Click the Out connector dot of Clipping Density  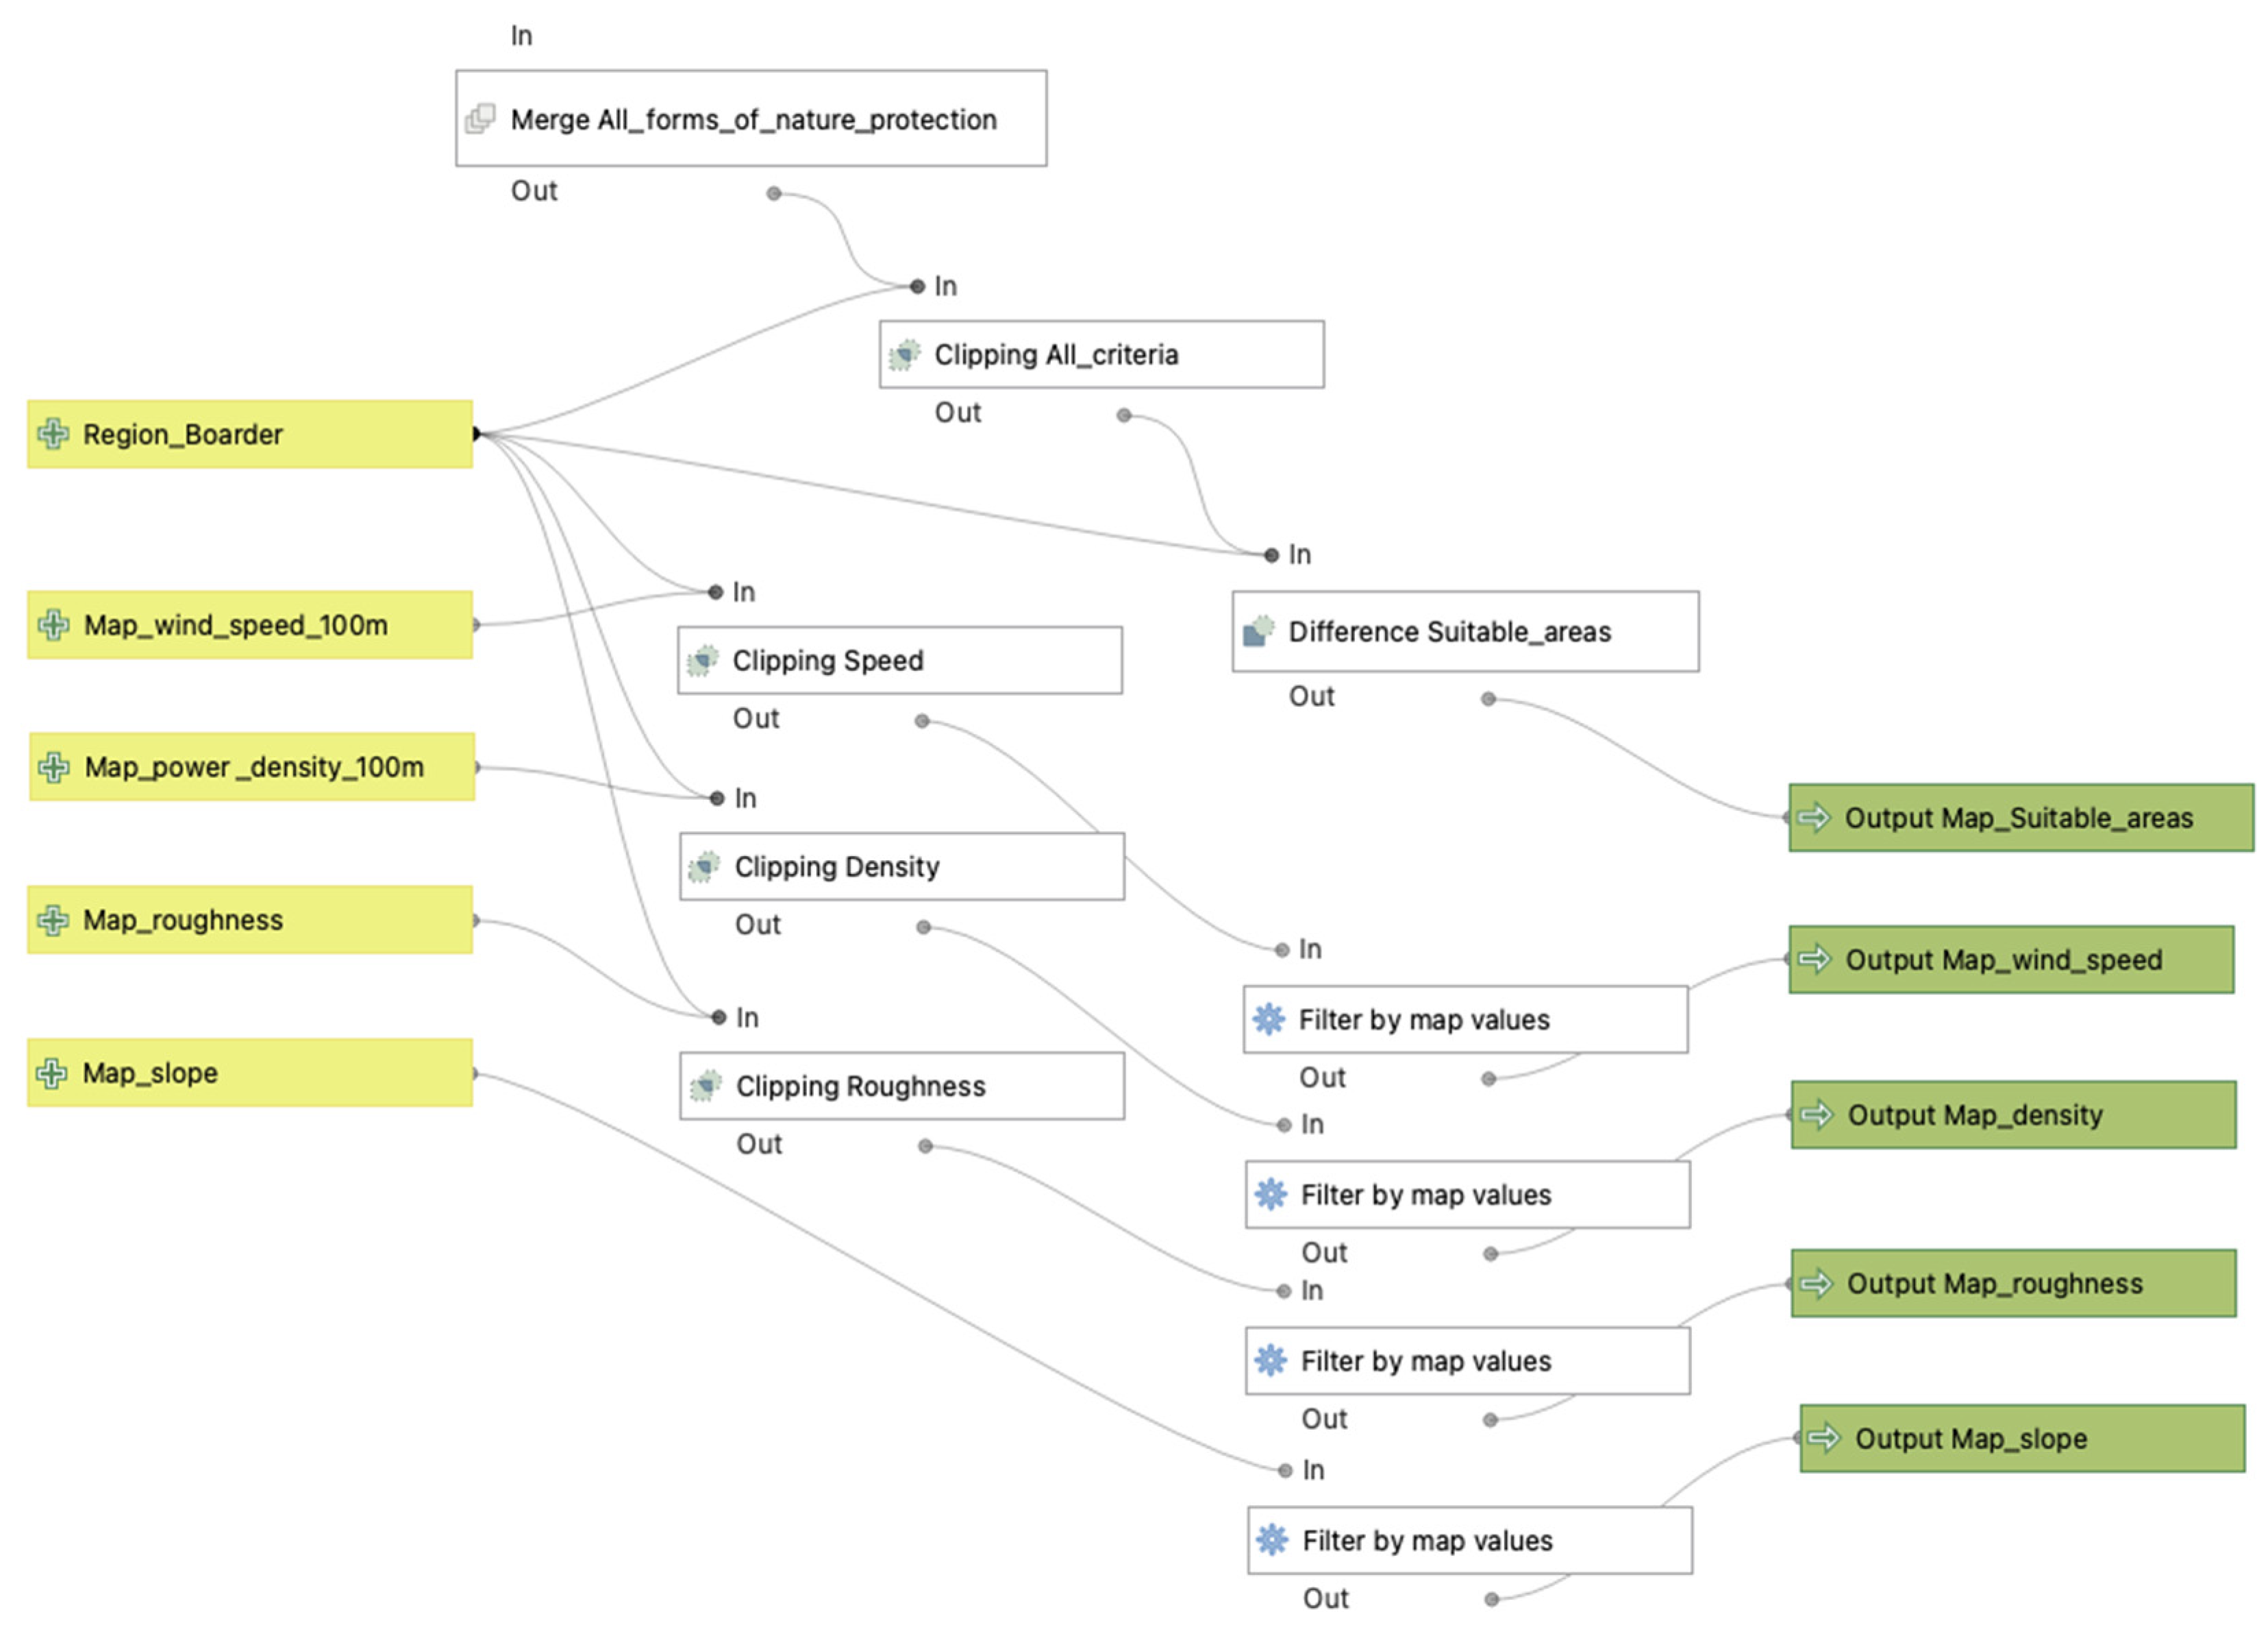click(923, 927)
